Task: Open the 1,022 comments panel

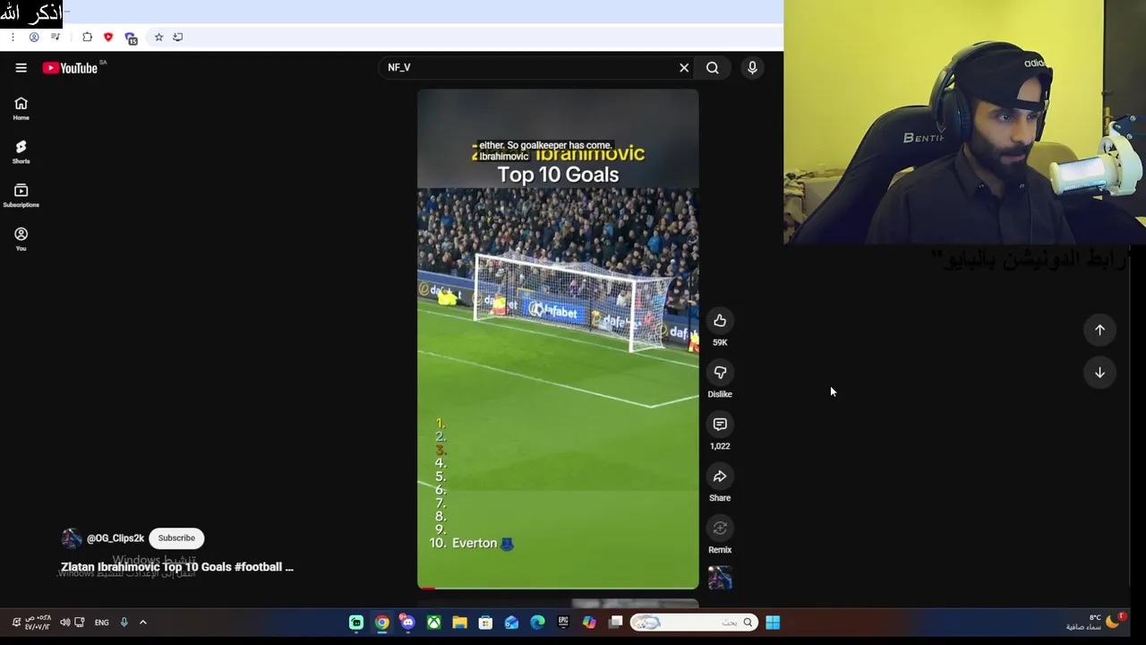Action: (x=720, y=425)
